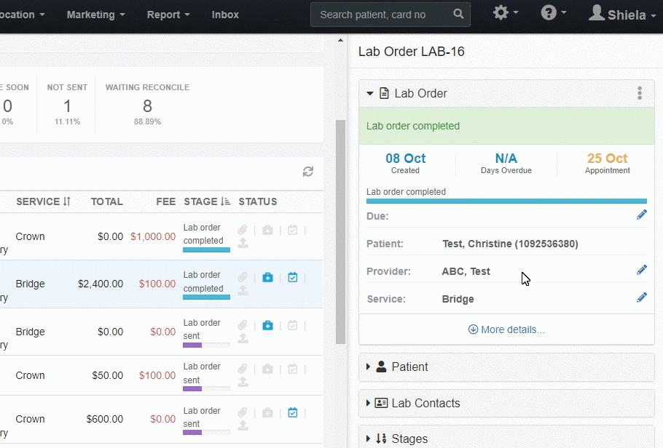Click the Lab order completed progress bar

(x=506, y=201)
